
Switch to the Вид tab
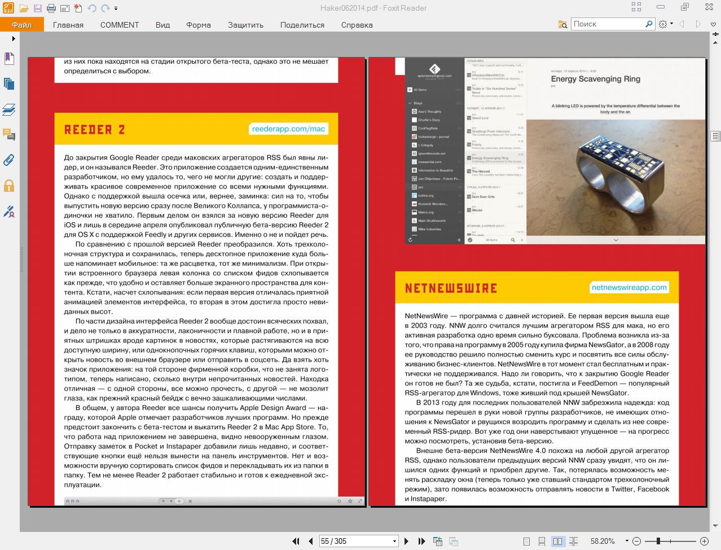coord(163,25)
